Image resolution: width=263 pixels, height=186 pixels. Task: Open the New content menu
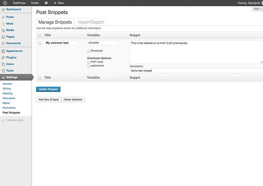tap(59, 3)
